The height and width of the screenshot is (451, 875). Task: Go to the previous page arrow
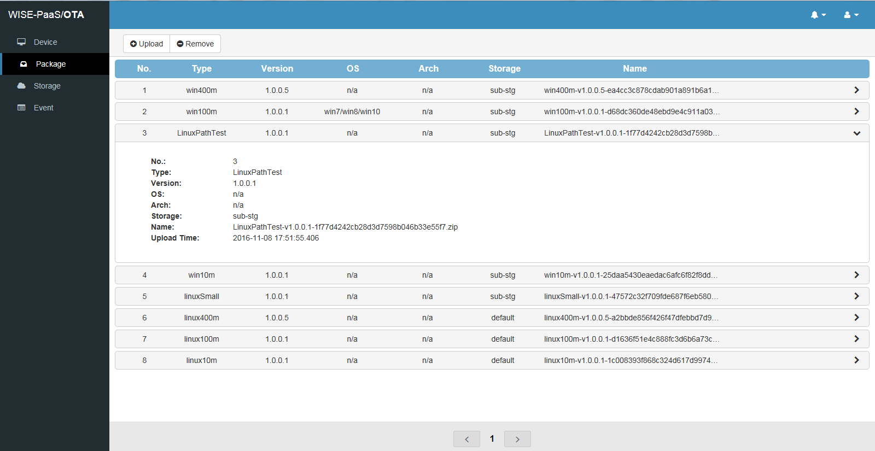point(466,439)
